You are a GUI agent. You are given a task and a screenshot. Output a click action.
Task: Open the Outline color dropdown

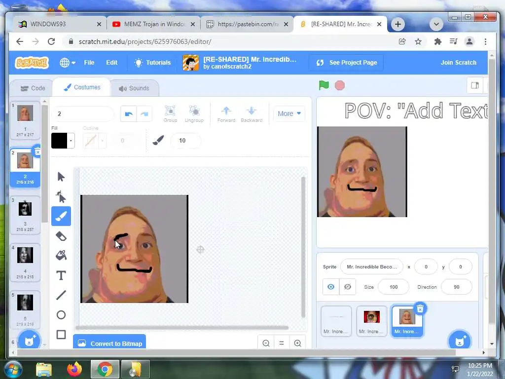103,141
